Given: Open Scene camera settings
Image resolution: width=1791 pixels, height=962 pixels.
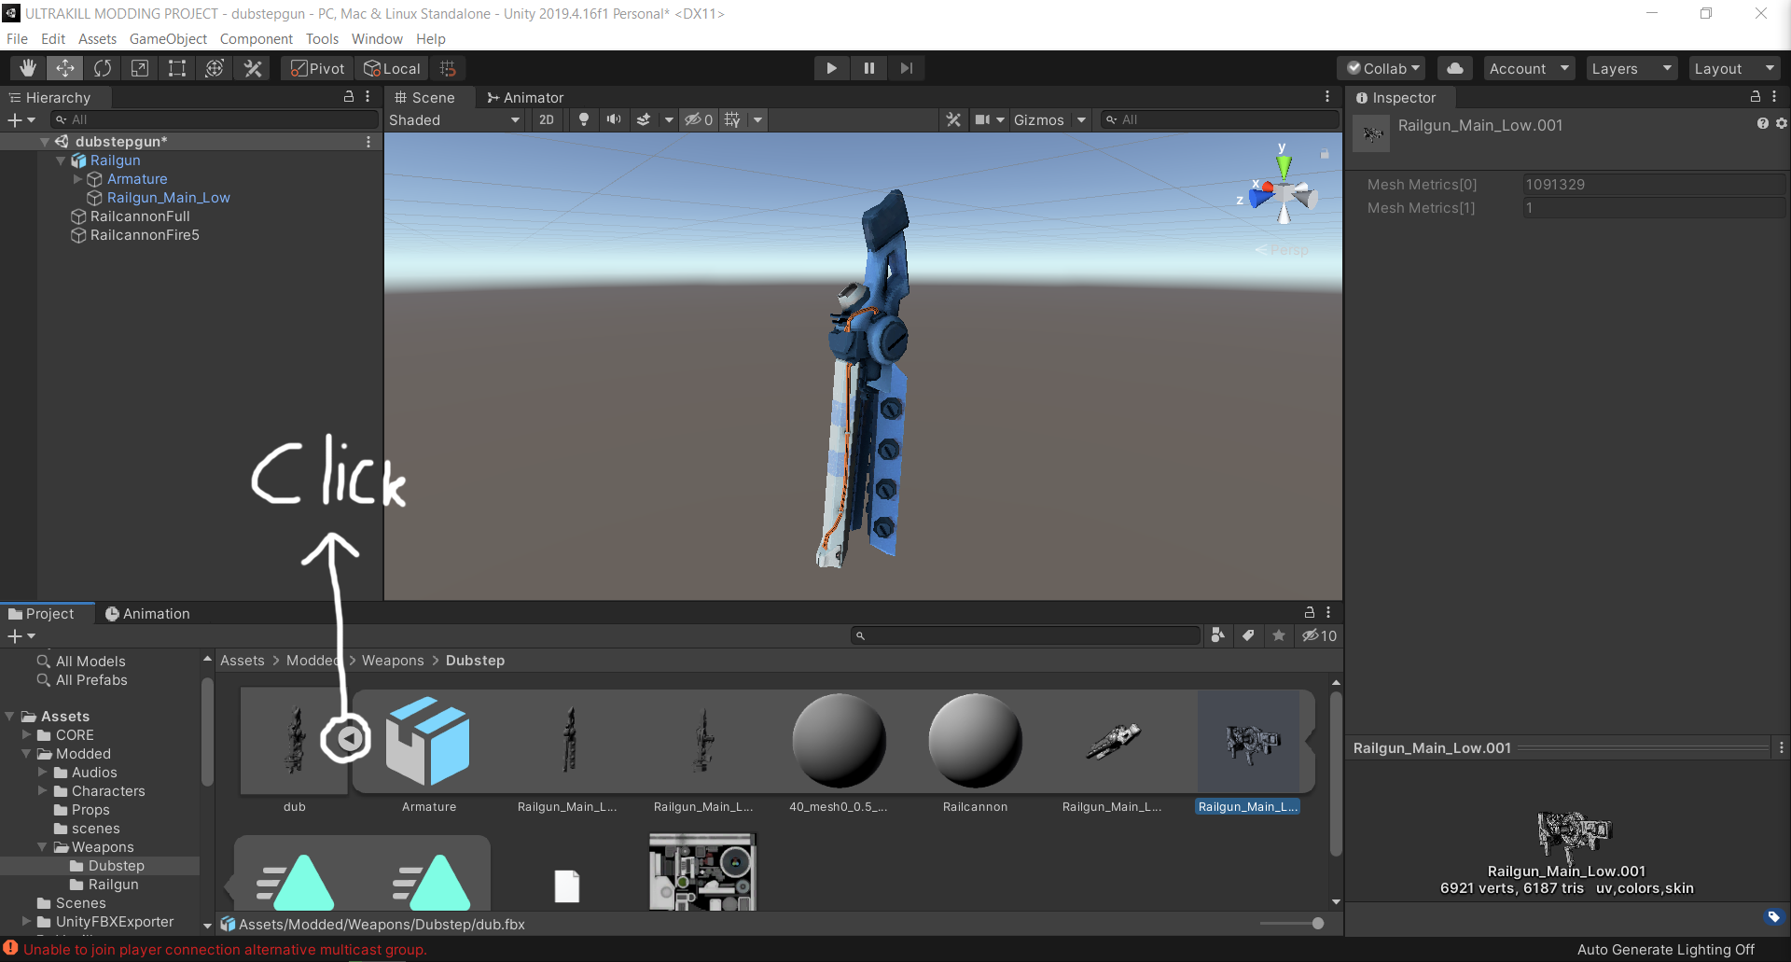Looking at the screenshot, I should [x=982, y=119].
